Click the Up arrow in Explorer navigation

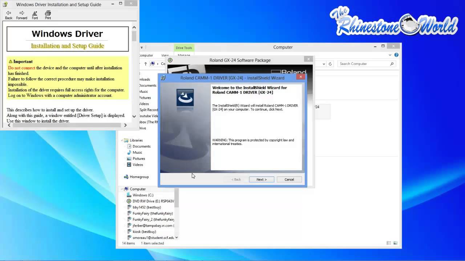(x=146, y=64)
